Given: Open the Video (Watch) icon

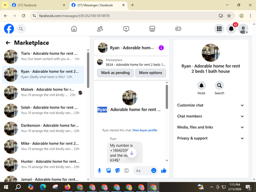Looking at the screenshot, I should coord(126,29).
